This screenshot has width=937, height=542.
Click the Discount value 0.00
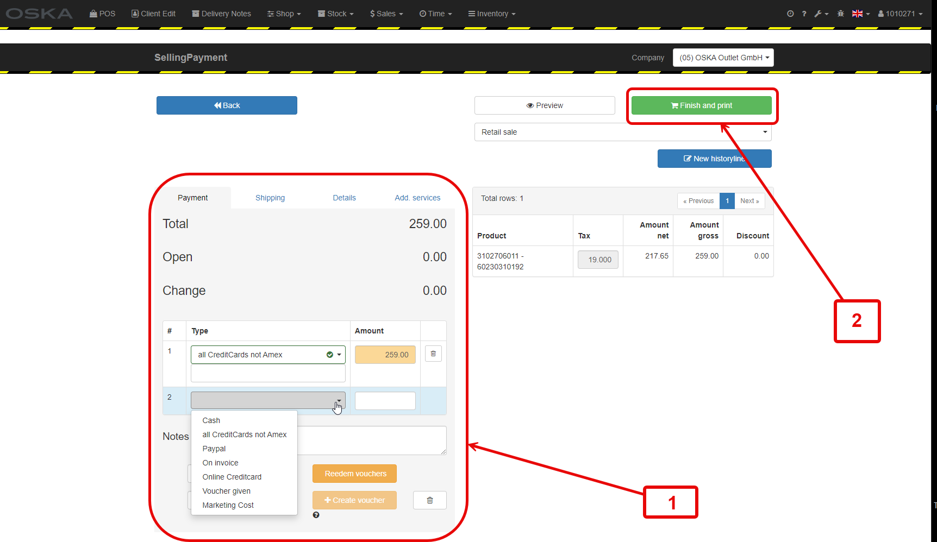[761, 256]
